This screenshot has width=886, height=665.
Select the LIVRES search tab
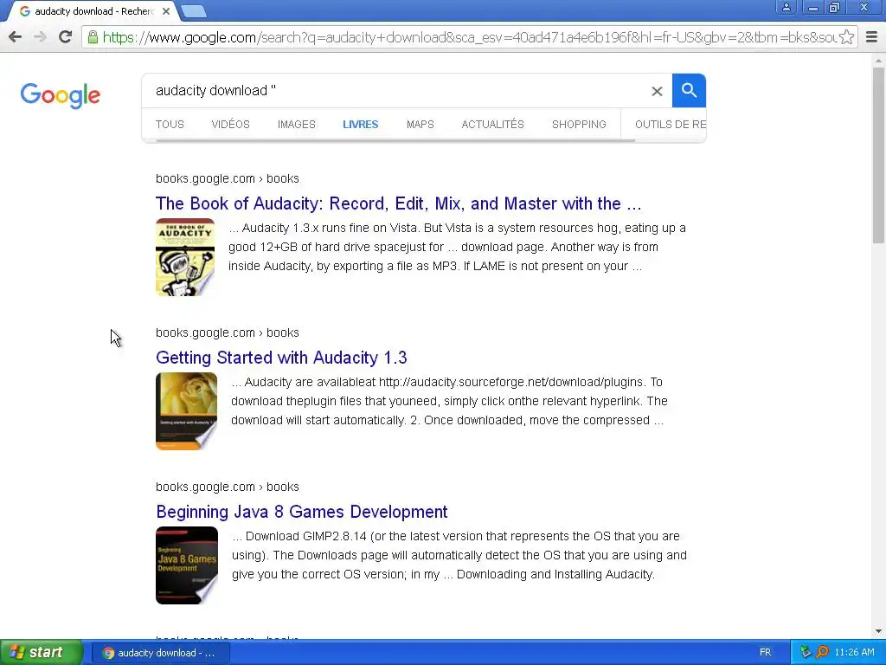(361, 125)
